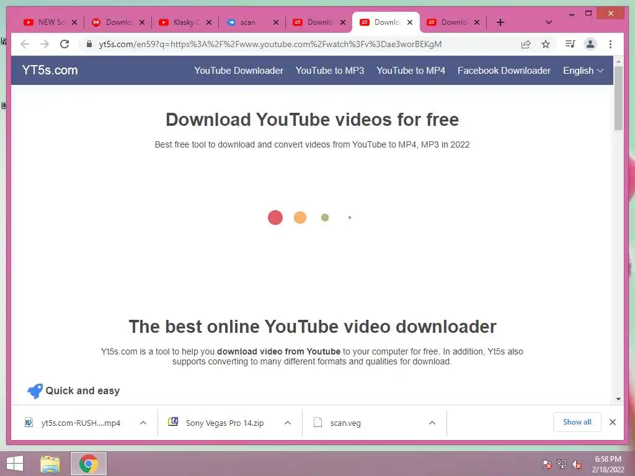The height and width of the screenshot is (476, 635).
Task: Expand the English language dropdown
Action: click(583, 71)
